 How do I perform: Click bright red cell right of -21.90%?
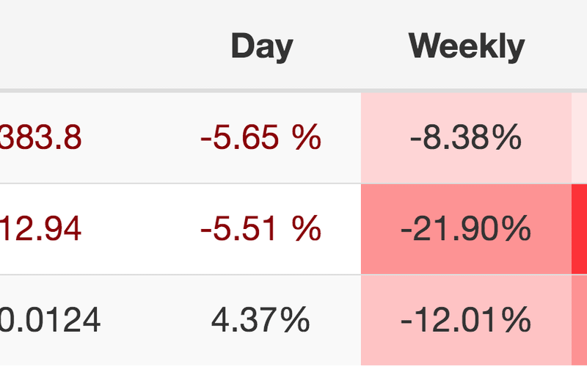tap(580, 229)
